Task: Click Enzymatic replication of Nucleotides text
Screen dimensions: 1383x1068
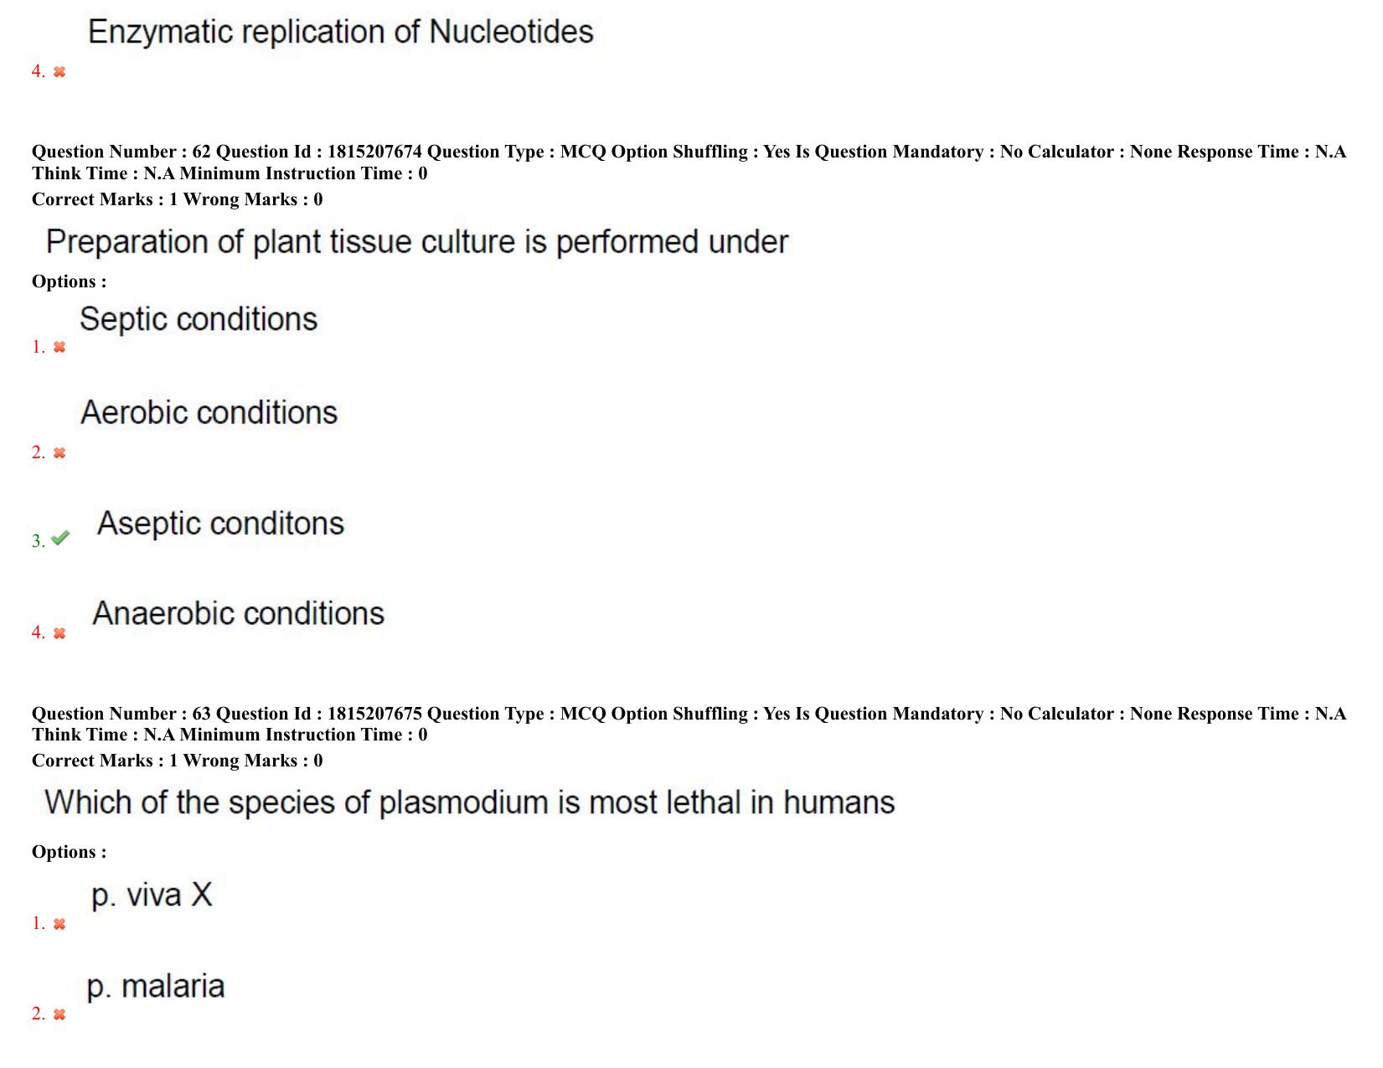Action: 341,32
